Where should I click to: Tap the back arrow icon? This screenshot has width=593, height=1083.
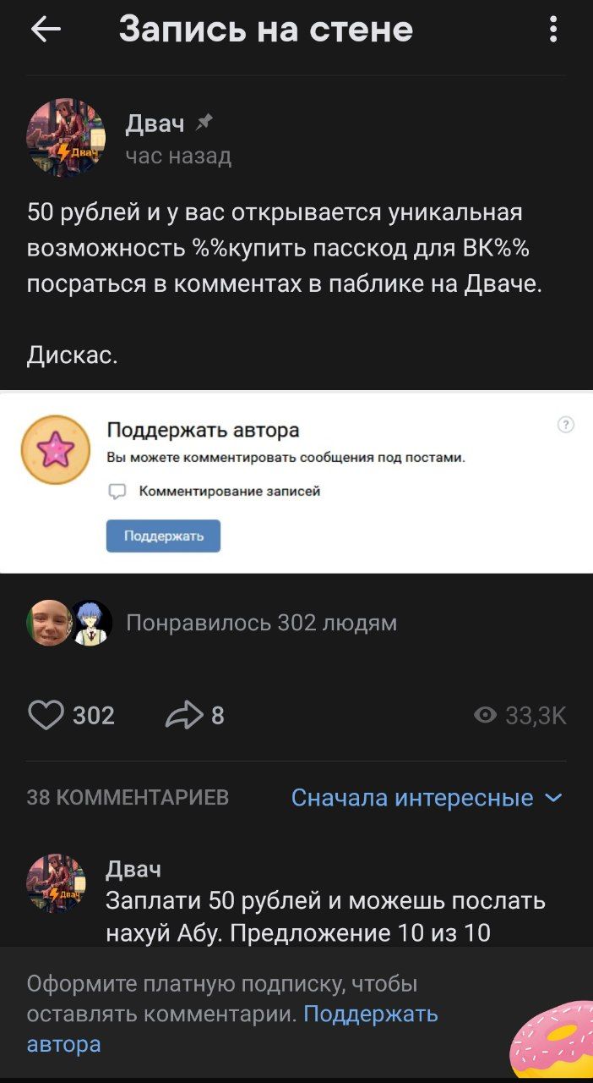[x=46, y=30]
